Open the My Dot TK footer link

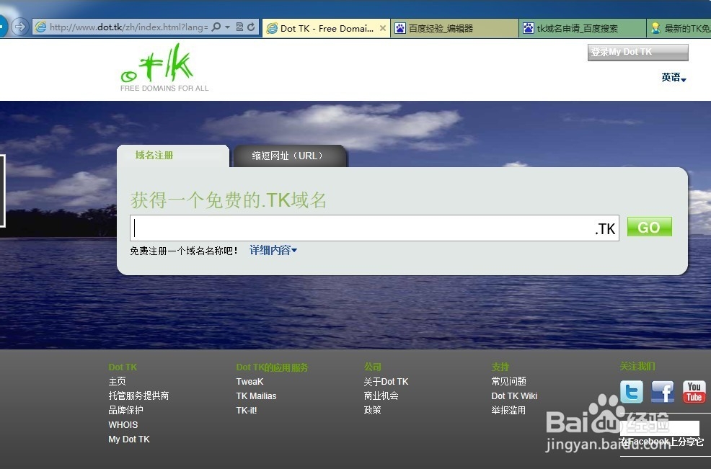point(129,439)
